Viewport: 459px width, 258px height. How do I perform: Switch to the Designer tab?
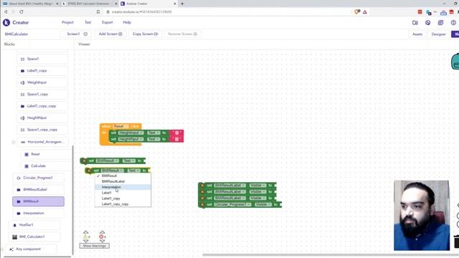pyautogui.click(x=438, y=34)
